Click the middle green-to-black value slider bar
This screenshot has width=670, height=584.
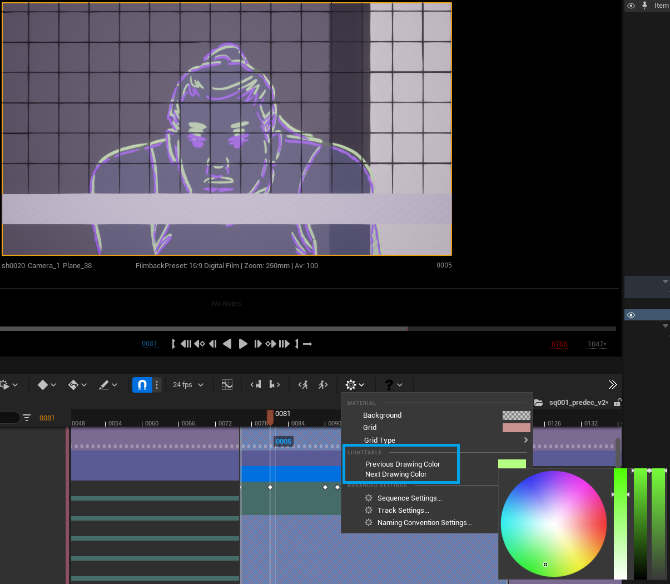coord(641,524)
